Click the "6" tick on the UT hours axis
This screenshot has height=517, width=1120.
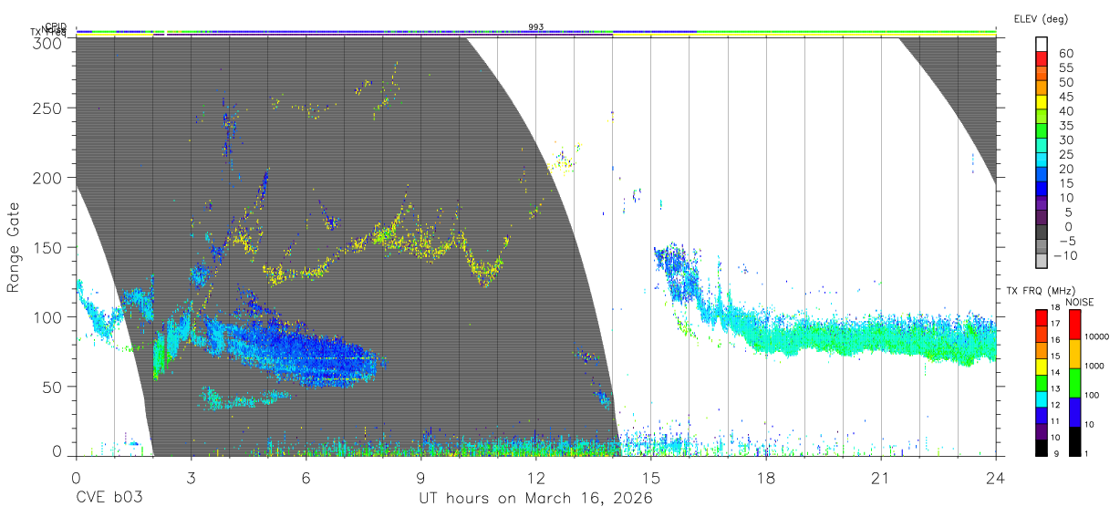(x=306, y=477)
